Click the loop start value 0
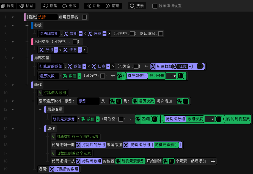 tap(118, 101)
